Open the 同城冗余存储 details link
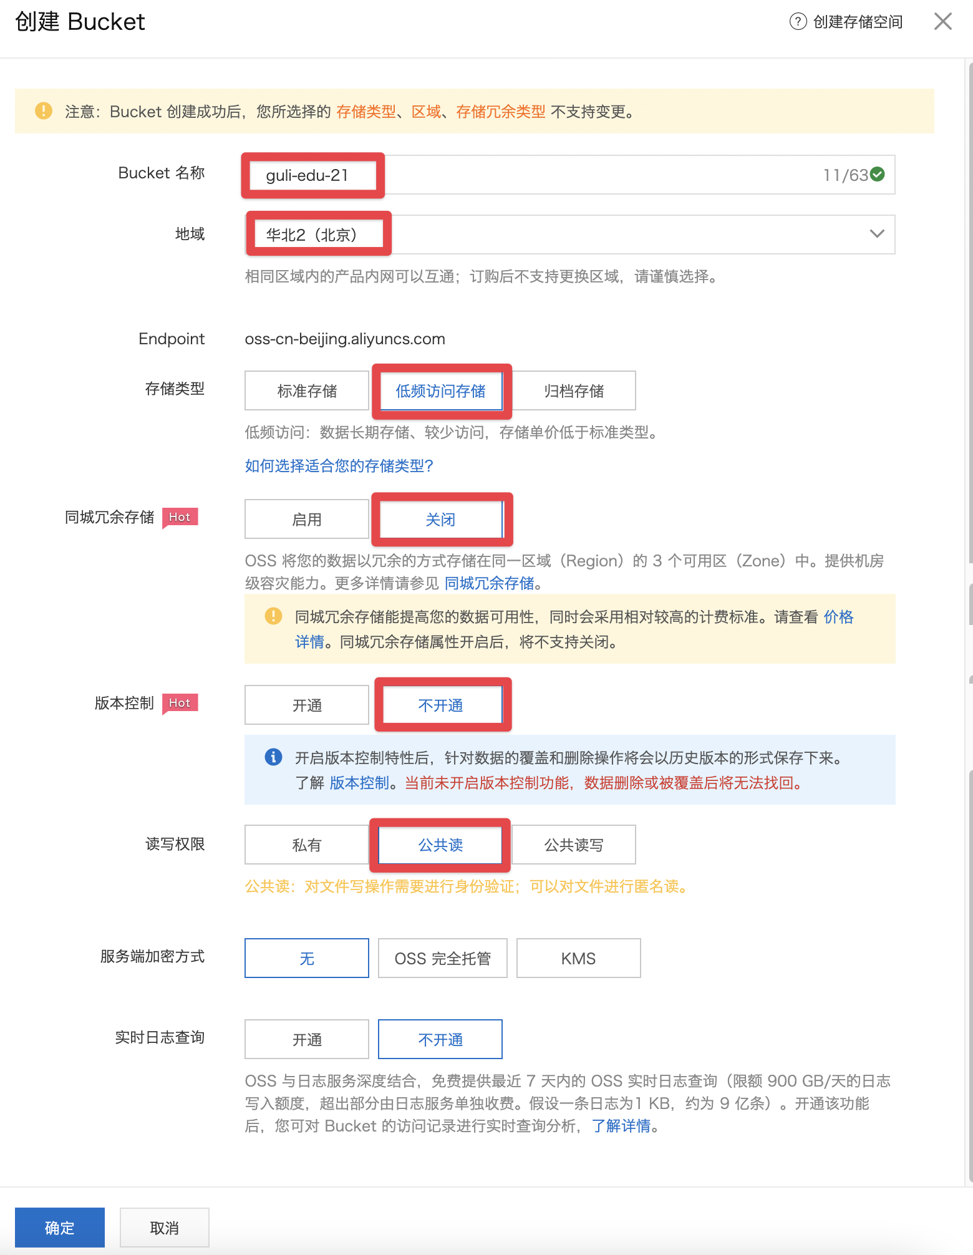This screenshot has height=1255, width=973. [490, 583]
